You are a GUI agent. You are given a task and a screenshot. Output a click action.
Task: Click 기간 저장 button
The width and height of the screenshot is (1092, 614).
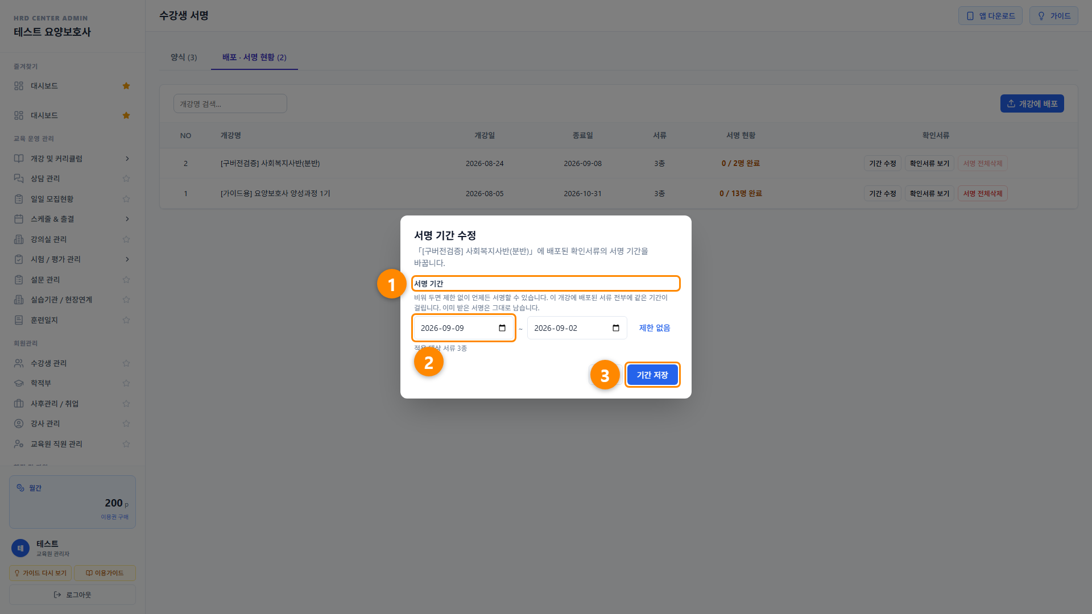coord(652,375)
